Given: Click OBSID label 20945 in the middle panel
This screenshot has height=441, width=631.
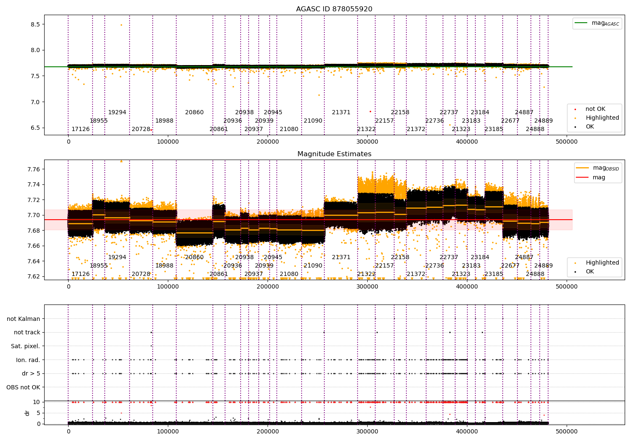Looking at the screenshot, I should click(273, 257).
